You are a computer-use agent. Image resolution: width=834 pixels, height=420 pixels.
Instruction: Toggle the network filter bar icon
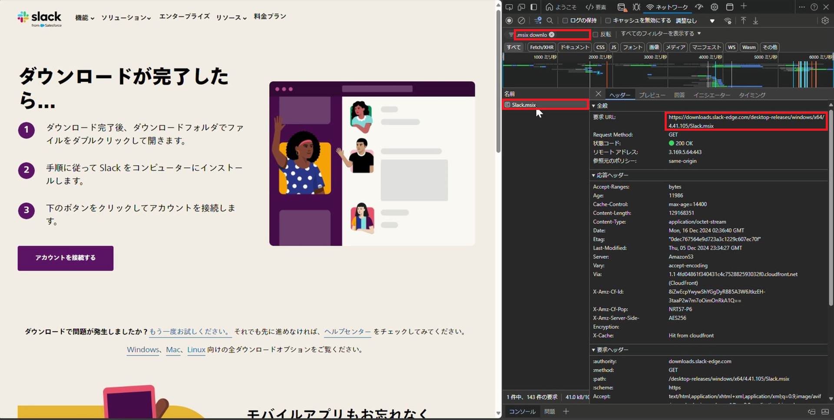[x=538, y=20]
